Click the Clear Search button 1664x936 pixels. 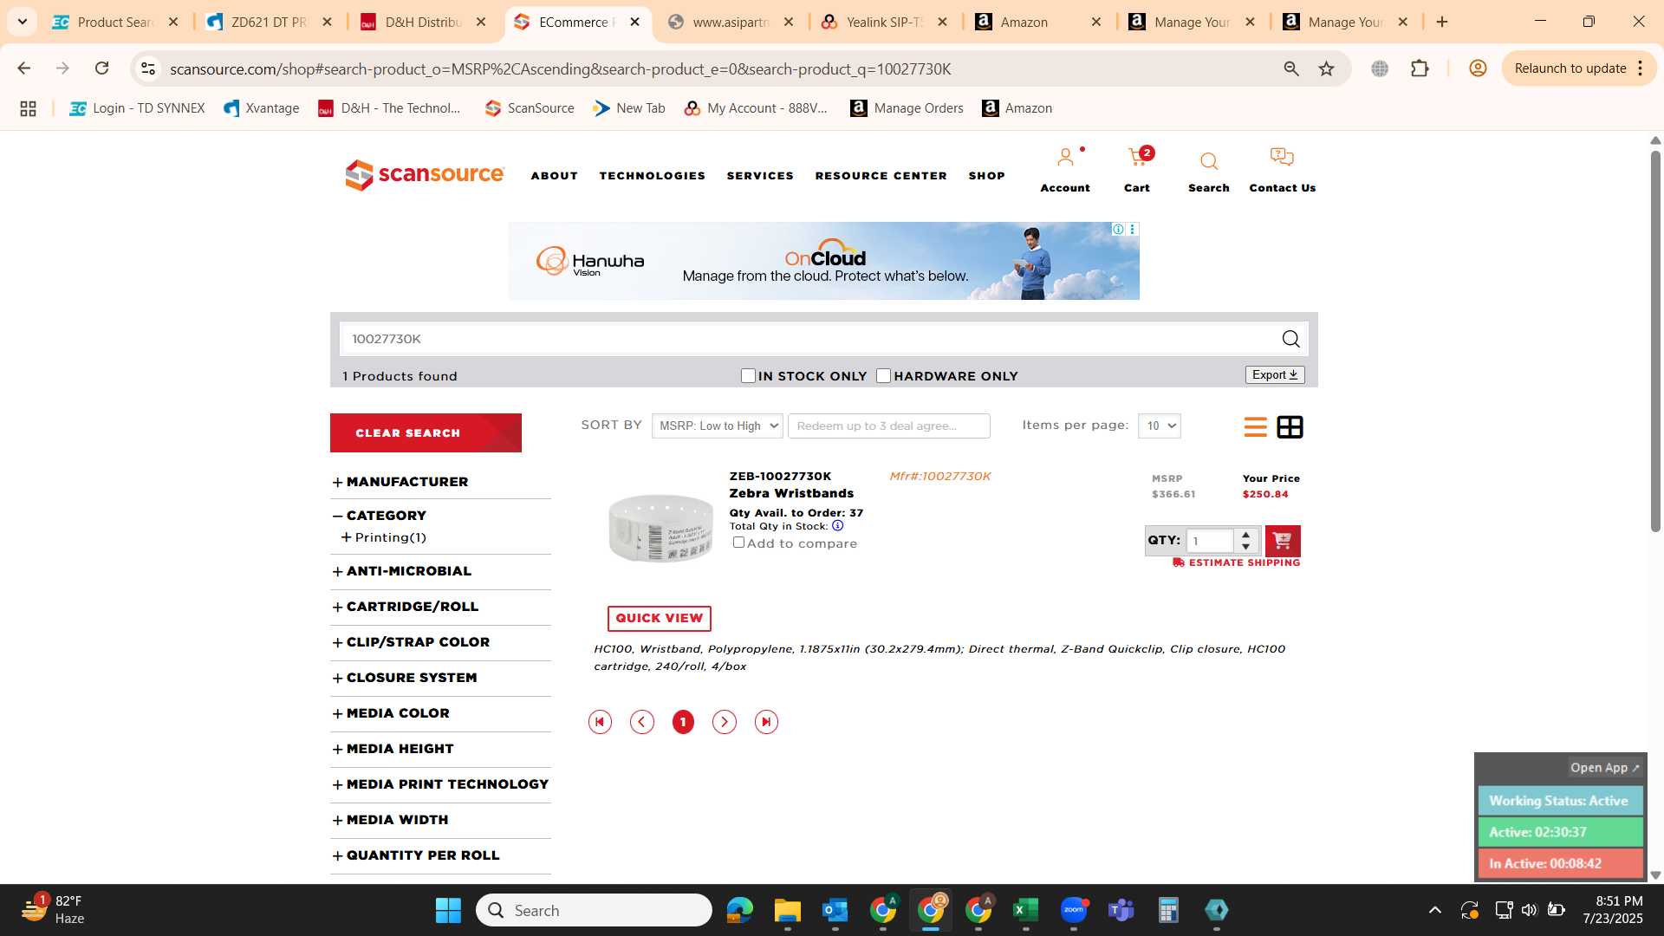[426, 432]
